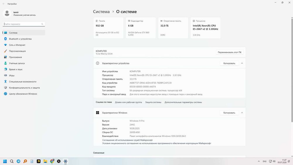
Task: Go to Сеть и Интернет section
Action: [24, 45]
